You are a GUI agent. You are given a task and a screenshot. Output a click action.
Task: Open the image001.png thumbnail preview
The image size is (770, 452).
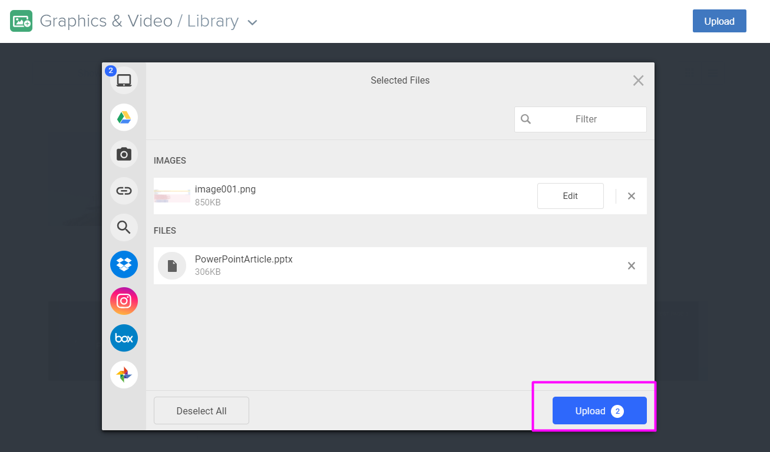171,195
